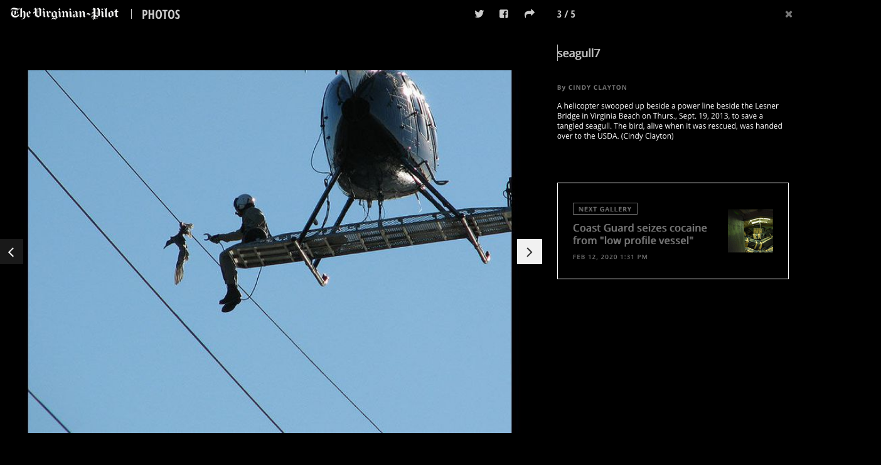Click the 3 / 5 photo counter
Viewport: 881px width, 465px height.
pyautogui.click(x=566, y=14)
